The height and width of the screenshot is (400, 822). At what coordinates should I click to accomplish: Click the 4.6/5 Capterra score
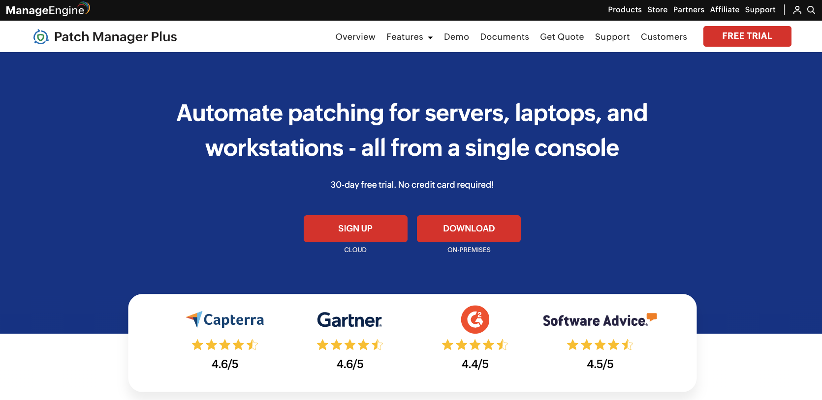(x=225, y=364)
